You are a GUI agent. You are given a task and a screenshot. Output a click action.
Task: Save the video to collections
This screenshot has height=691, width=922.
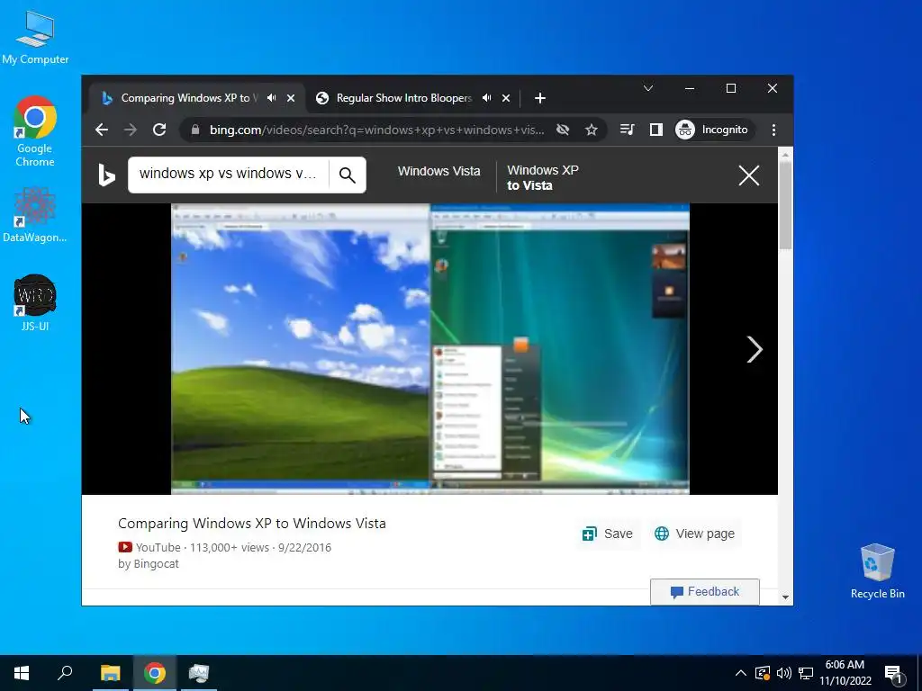point(607,534)
